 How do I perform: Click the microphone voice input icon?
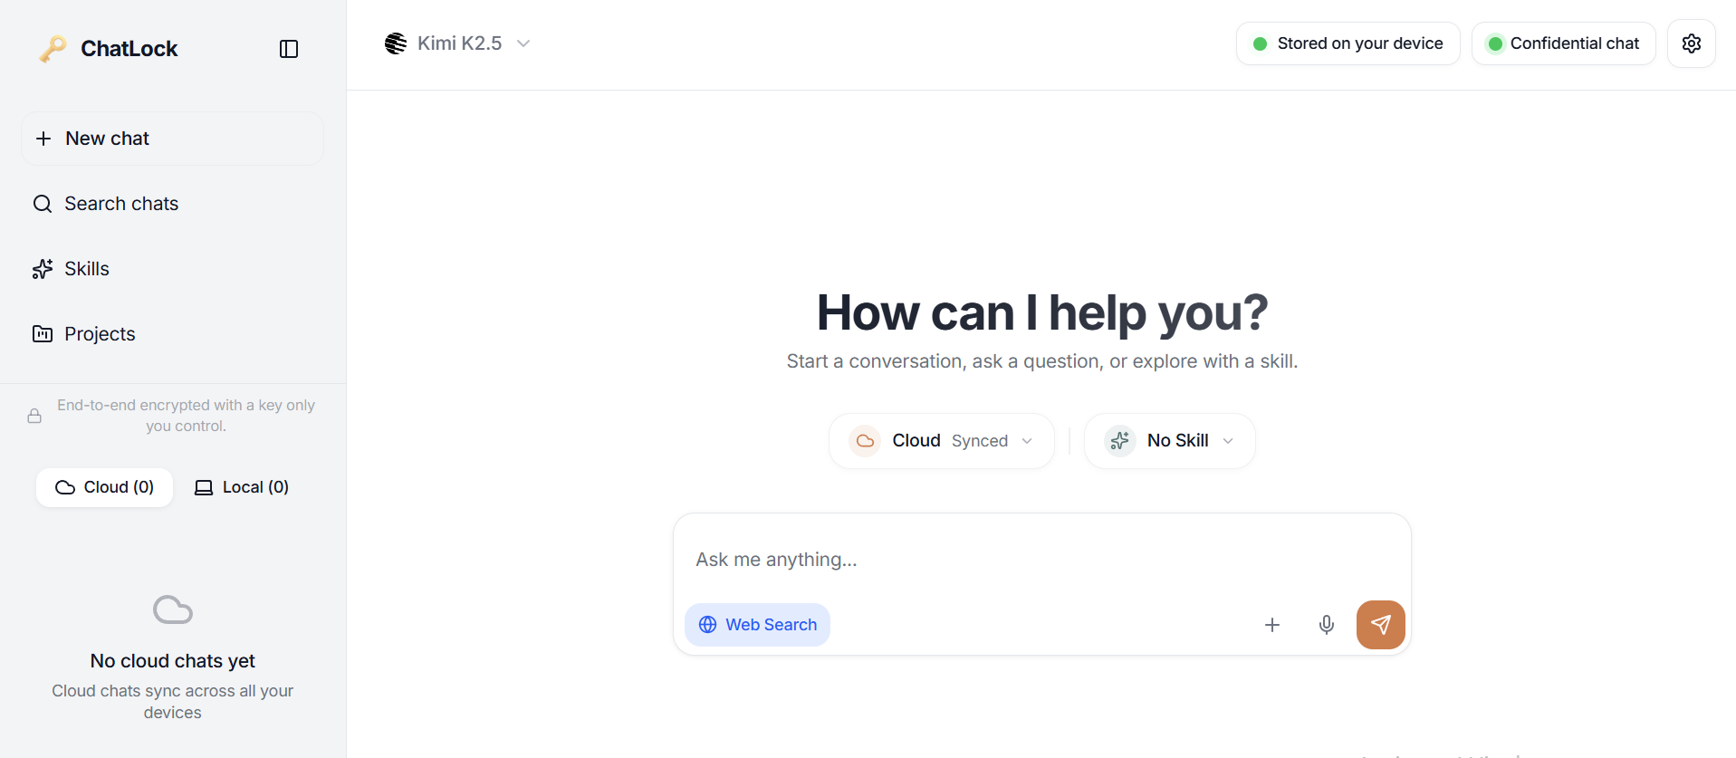[1326, 625]
